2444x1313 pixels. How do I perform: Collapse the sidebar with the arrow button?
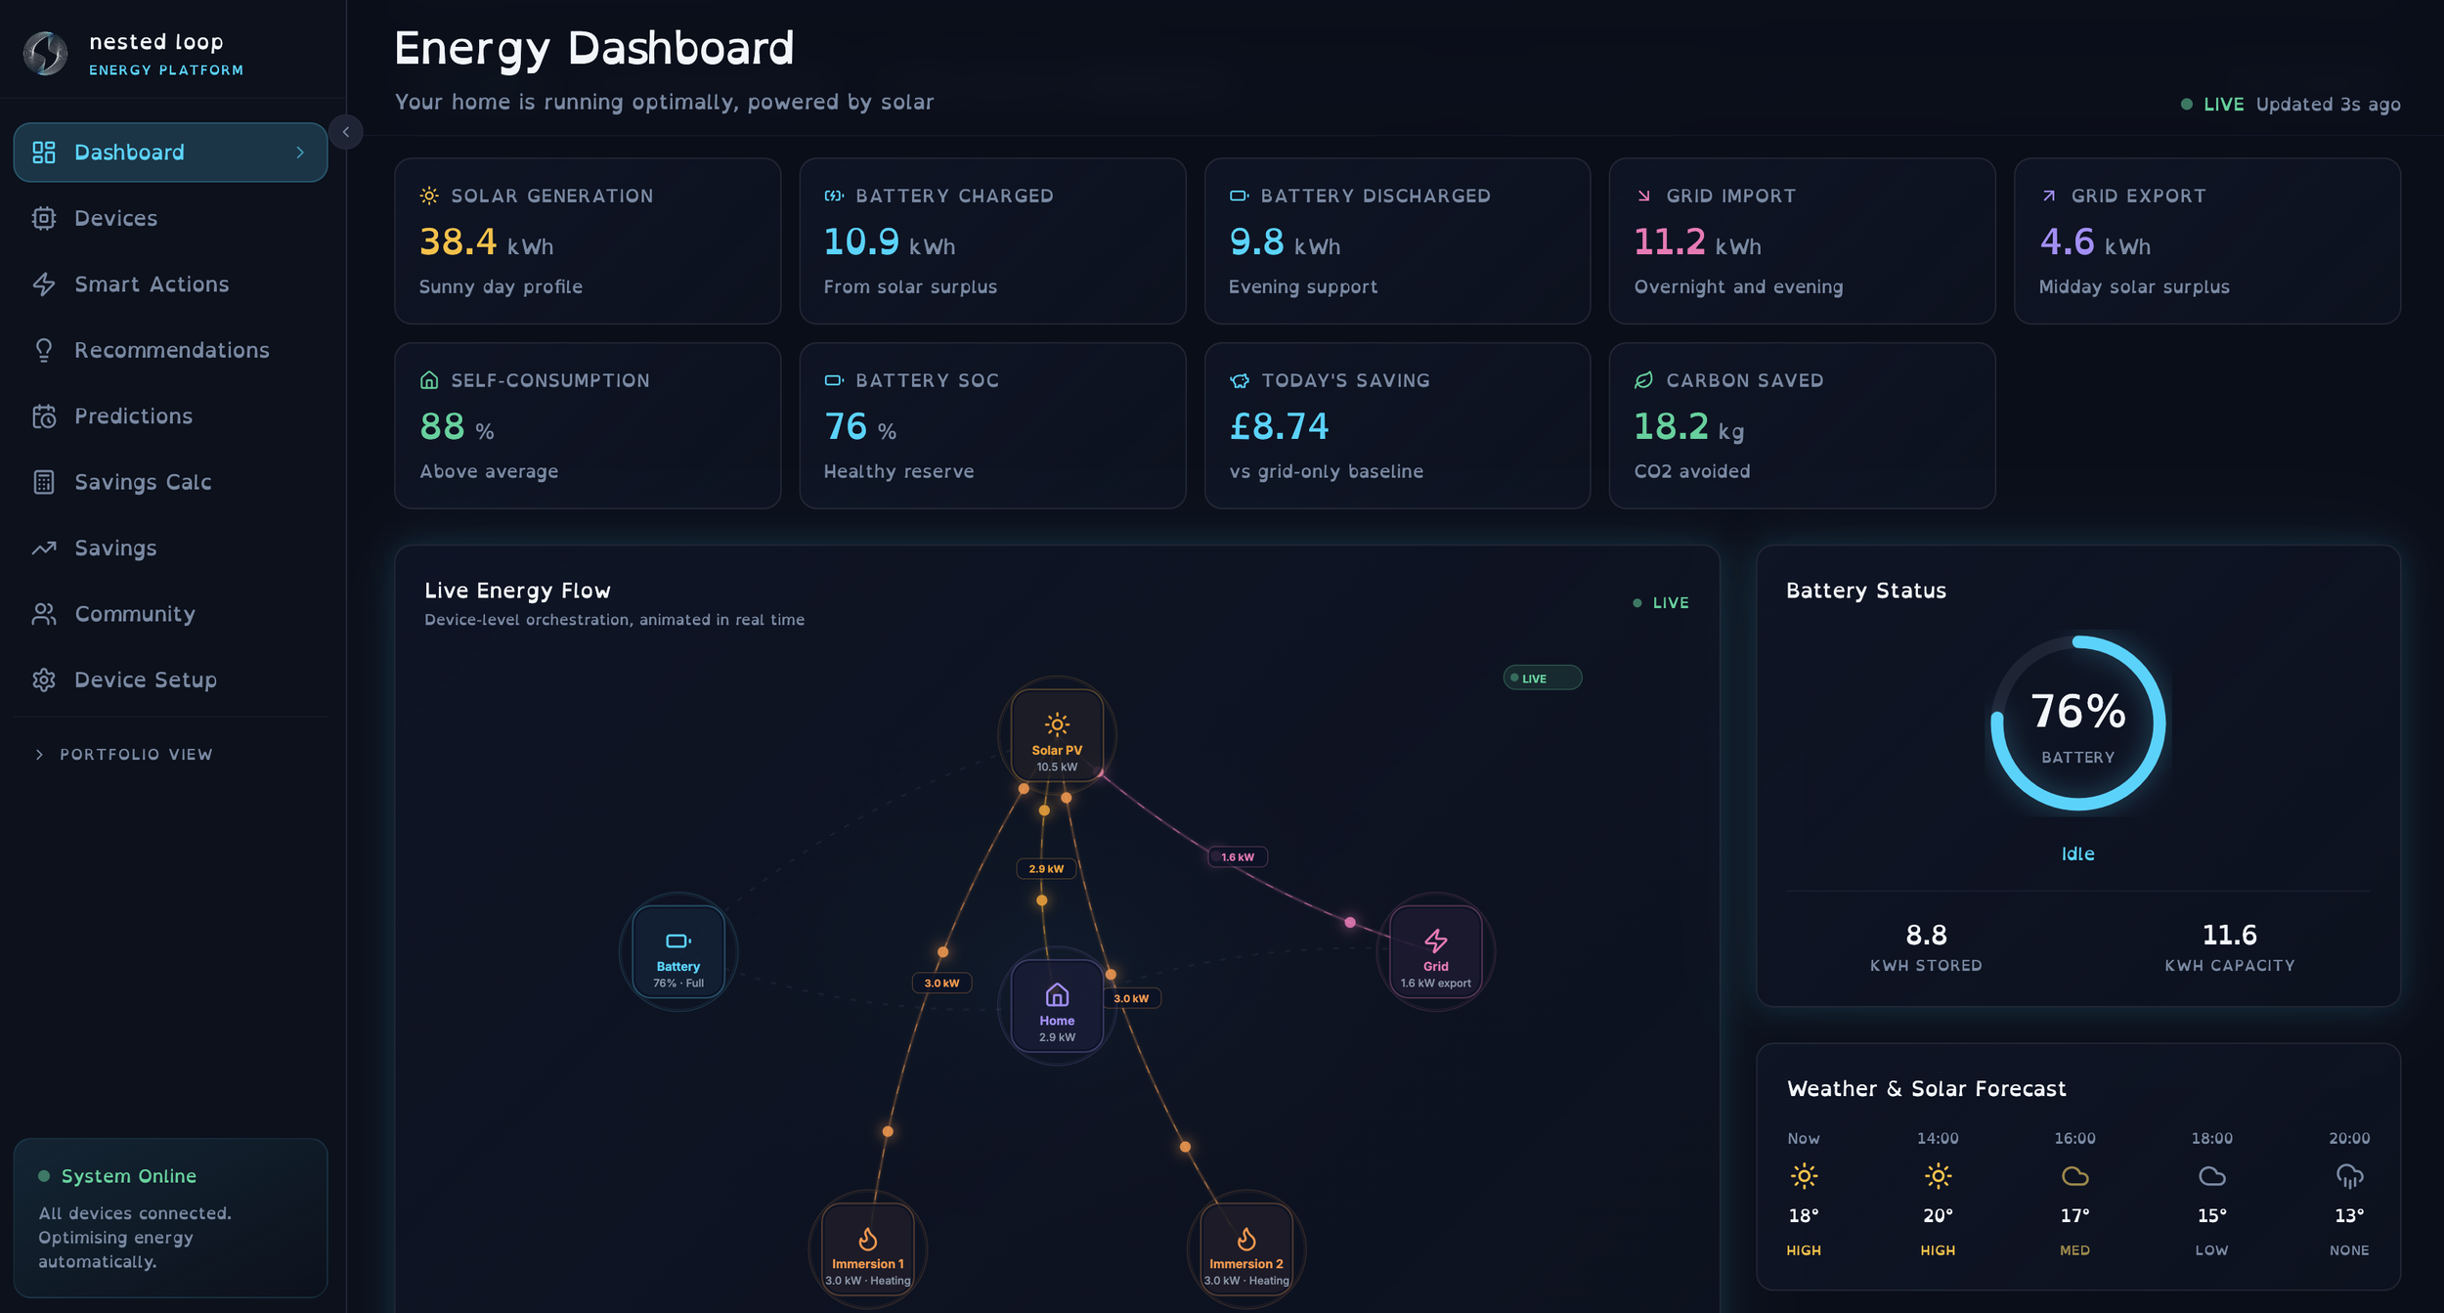(x=345, y=132)
